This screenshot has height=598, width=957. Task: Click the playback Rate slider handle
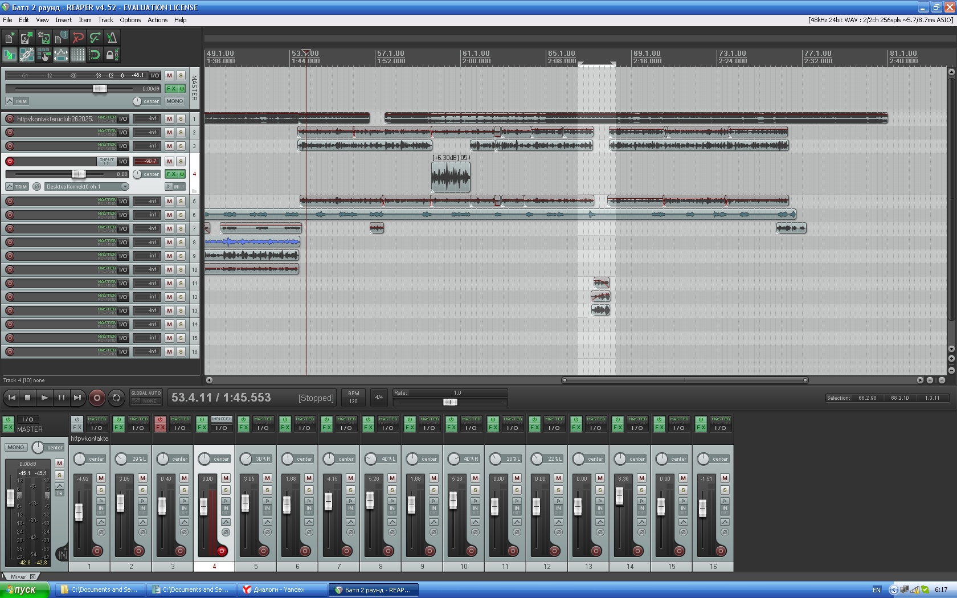click(450, 402)
